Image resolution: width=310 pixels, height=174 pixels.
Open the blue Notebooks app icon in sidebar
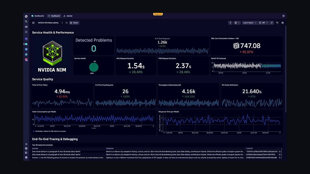[x=26, y=49]
